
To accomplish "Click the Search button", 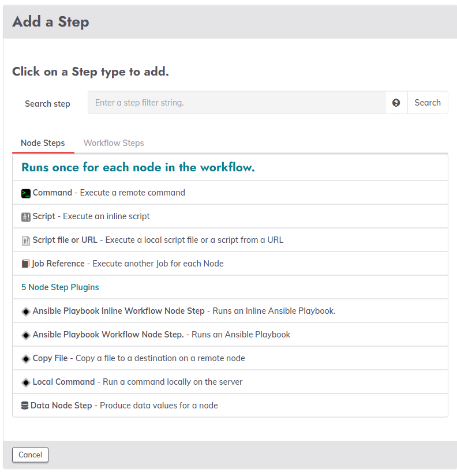I will [x=428, y=103].
